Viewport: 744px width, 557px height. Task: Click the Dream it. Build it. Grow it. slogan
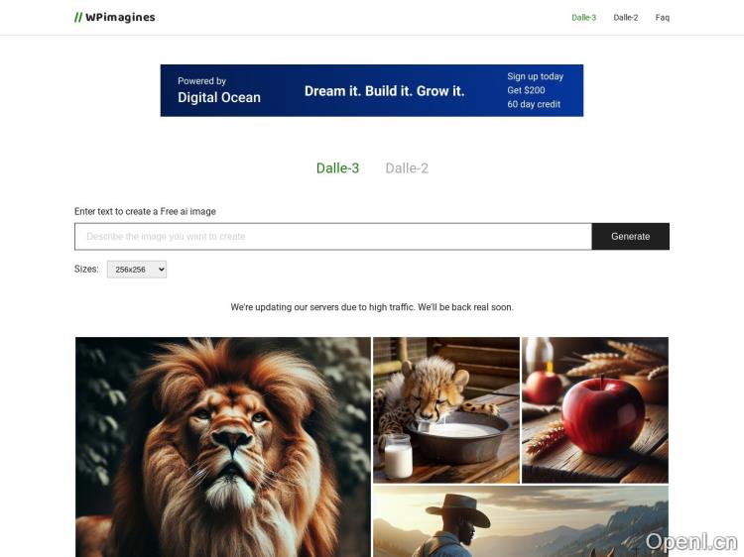384,91
